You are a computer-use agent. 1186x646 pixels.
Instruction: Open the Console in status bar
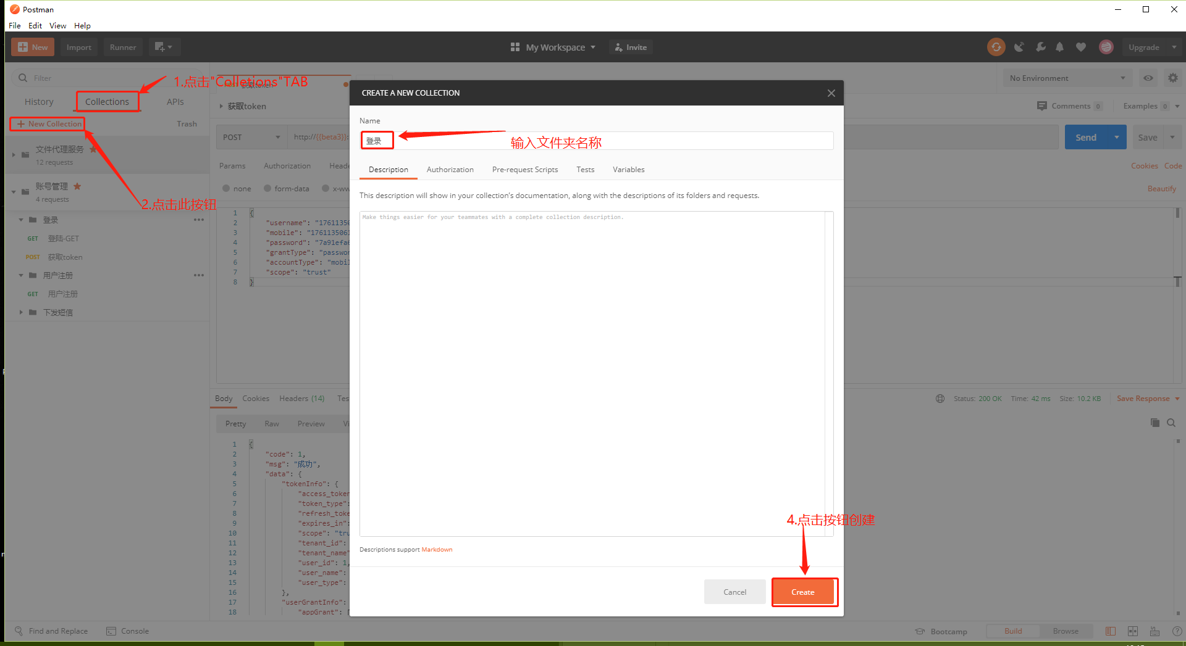(x=128, y=631)
